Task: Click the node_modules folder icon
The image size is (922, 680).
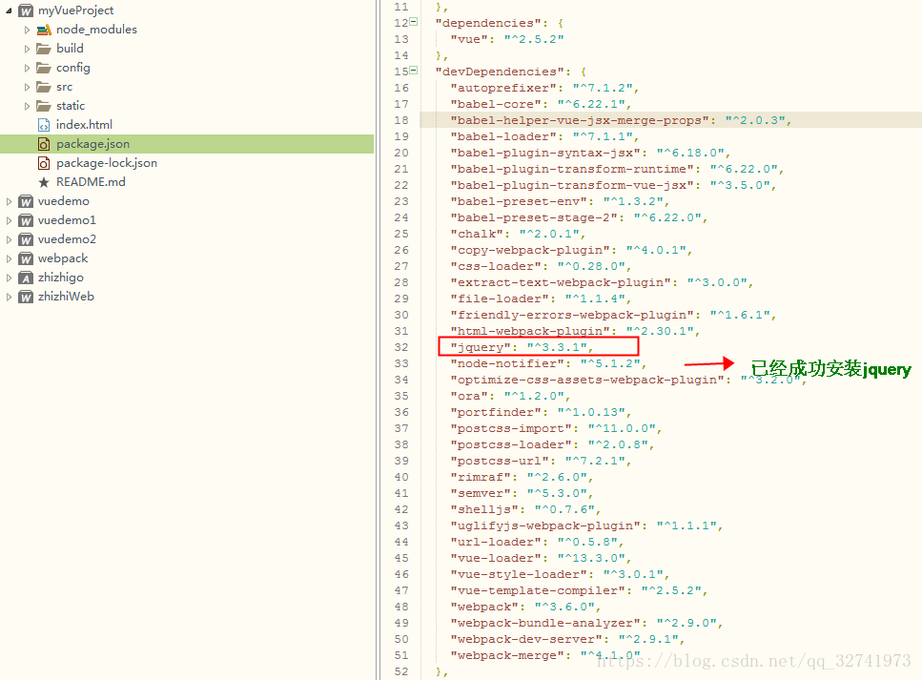Action: click(x=44, y=30)
